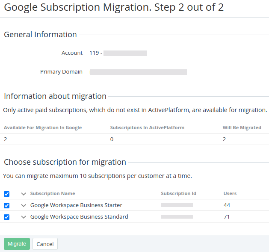Click the Subscripitons In ActivePlatform value 0
Image resolution: width=269 pixels, height=252 pixels.
tap(112, 139)
